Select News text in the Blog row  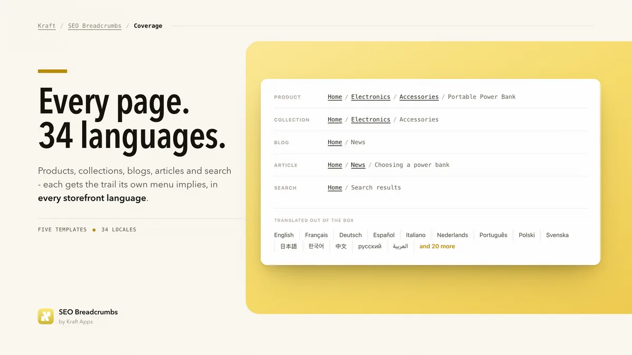pyautogui.click(x=358, y=142)
